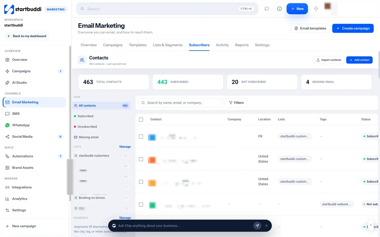Click Import contacts
The width and height of the screenshot is (380, 237).
329,60
